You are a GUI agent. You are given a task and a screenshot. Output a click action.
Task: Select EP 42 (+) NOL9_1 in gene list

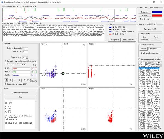149,129
